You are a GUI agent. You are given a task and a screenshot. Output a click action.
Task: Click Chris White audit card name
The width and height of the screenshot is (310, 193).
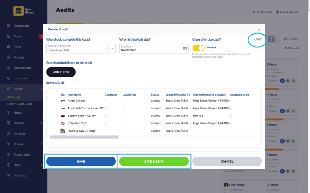pyautogui.click(x=237, y=185)
